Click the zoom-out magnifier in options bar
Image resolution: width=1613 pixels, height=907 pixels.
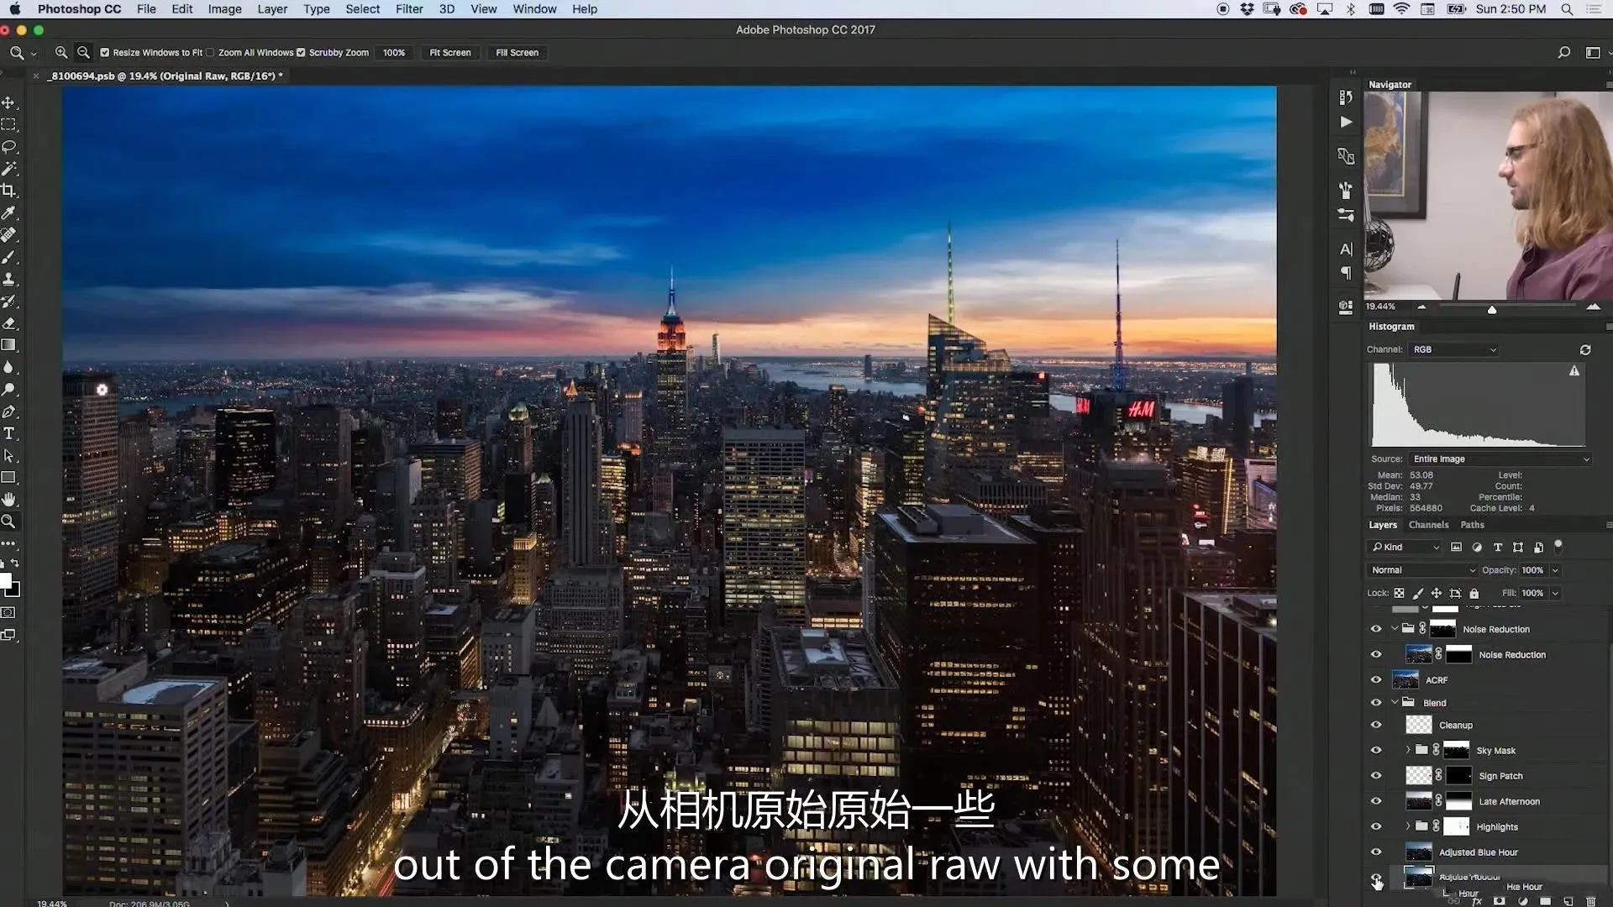(83, 52)
